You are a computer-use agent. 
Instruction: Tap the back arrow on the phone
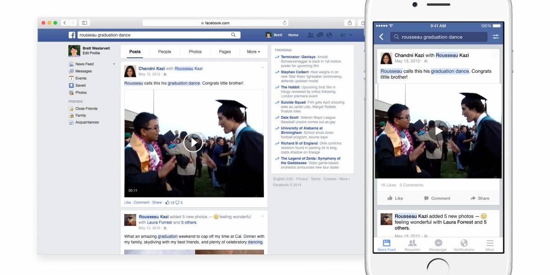pos(381,37)
